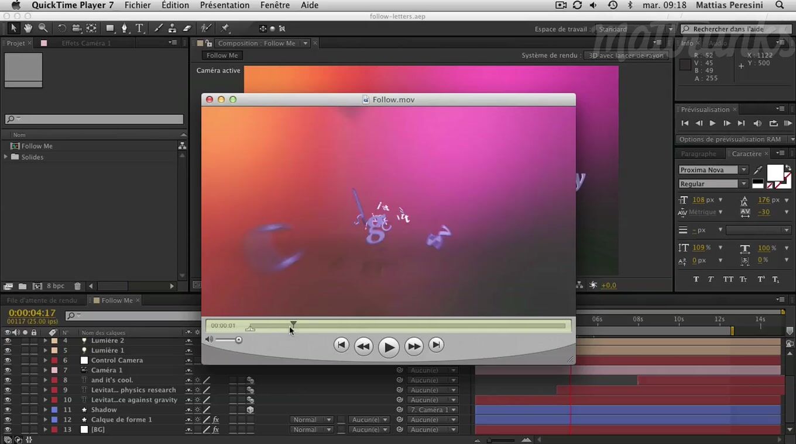Image resolution: width=796 pixels, height=444 pixels.
Task: Select the Pen tool
Action: [x=124, y=28]
